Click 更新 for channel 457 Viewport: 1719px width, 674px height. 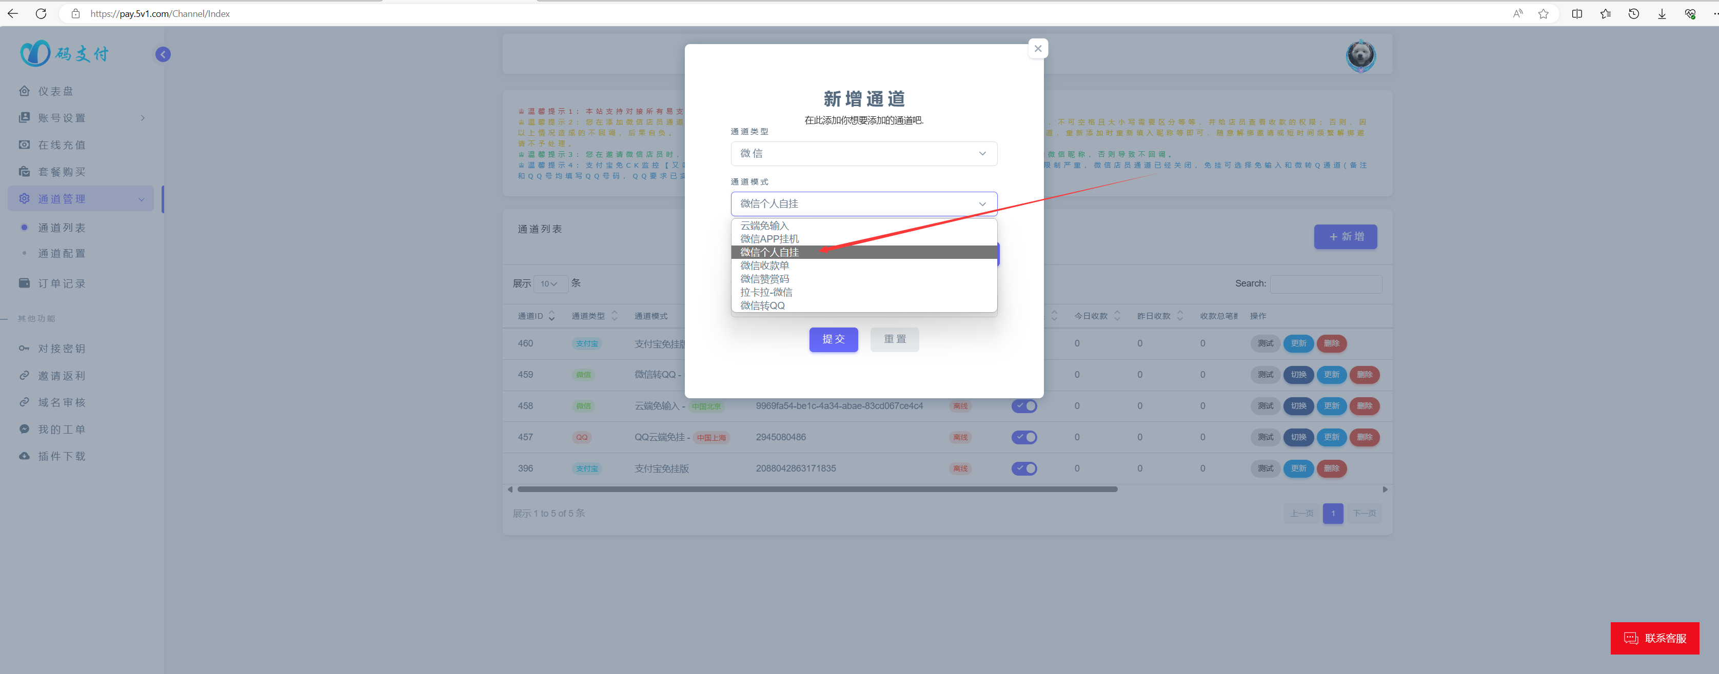click(x=1331, y=437)
